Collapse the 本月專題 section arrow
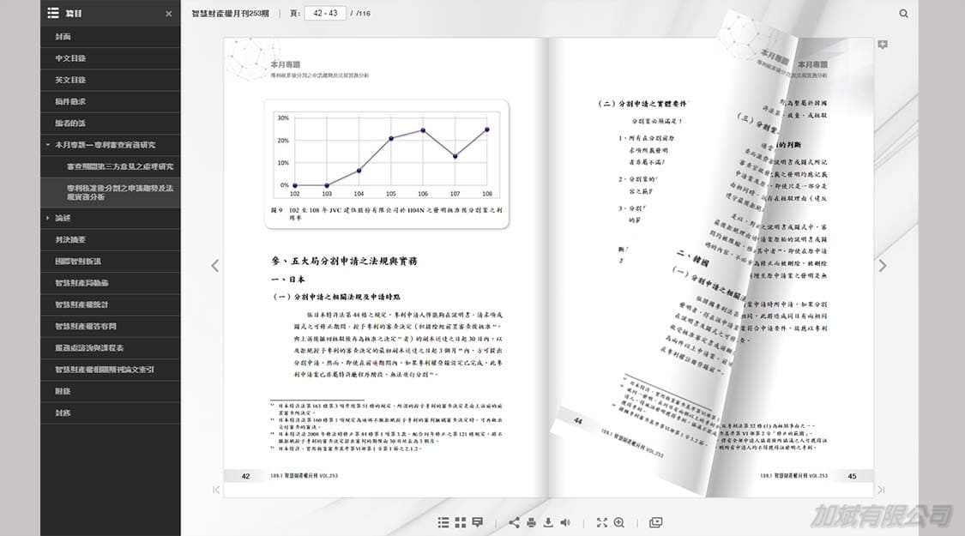Viewport: 965px width, 536px height. pos(48,145)
